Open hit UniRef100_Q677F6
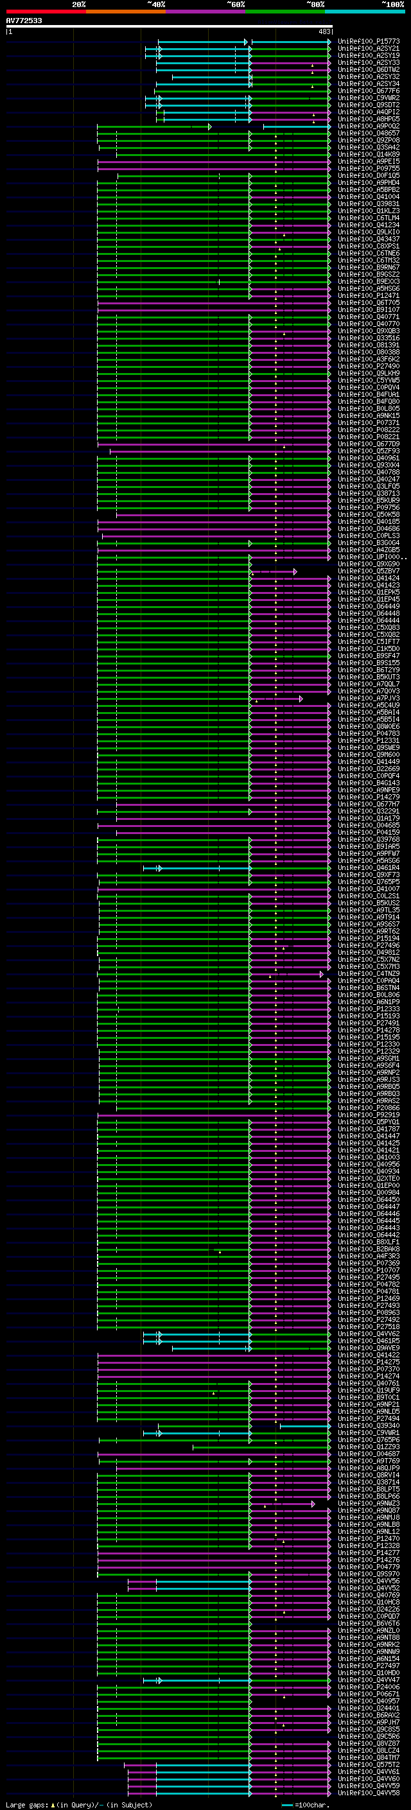This screenshot has width=411, height=1810. click(x=368, y=91)
